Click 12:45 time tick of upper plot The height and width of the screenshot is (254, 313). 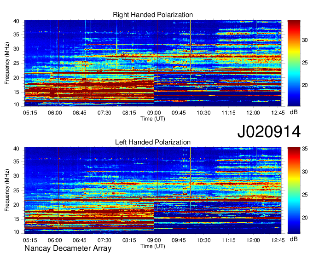point(278,113)
